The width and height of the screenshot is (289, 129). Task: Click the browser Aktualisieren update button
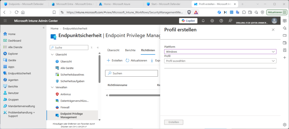277,12
